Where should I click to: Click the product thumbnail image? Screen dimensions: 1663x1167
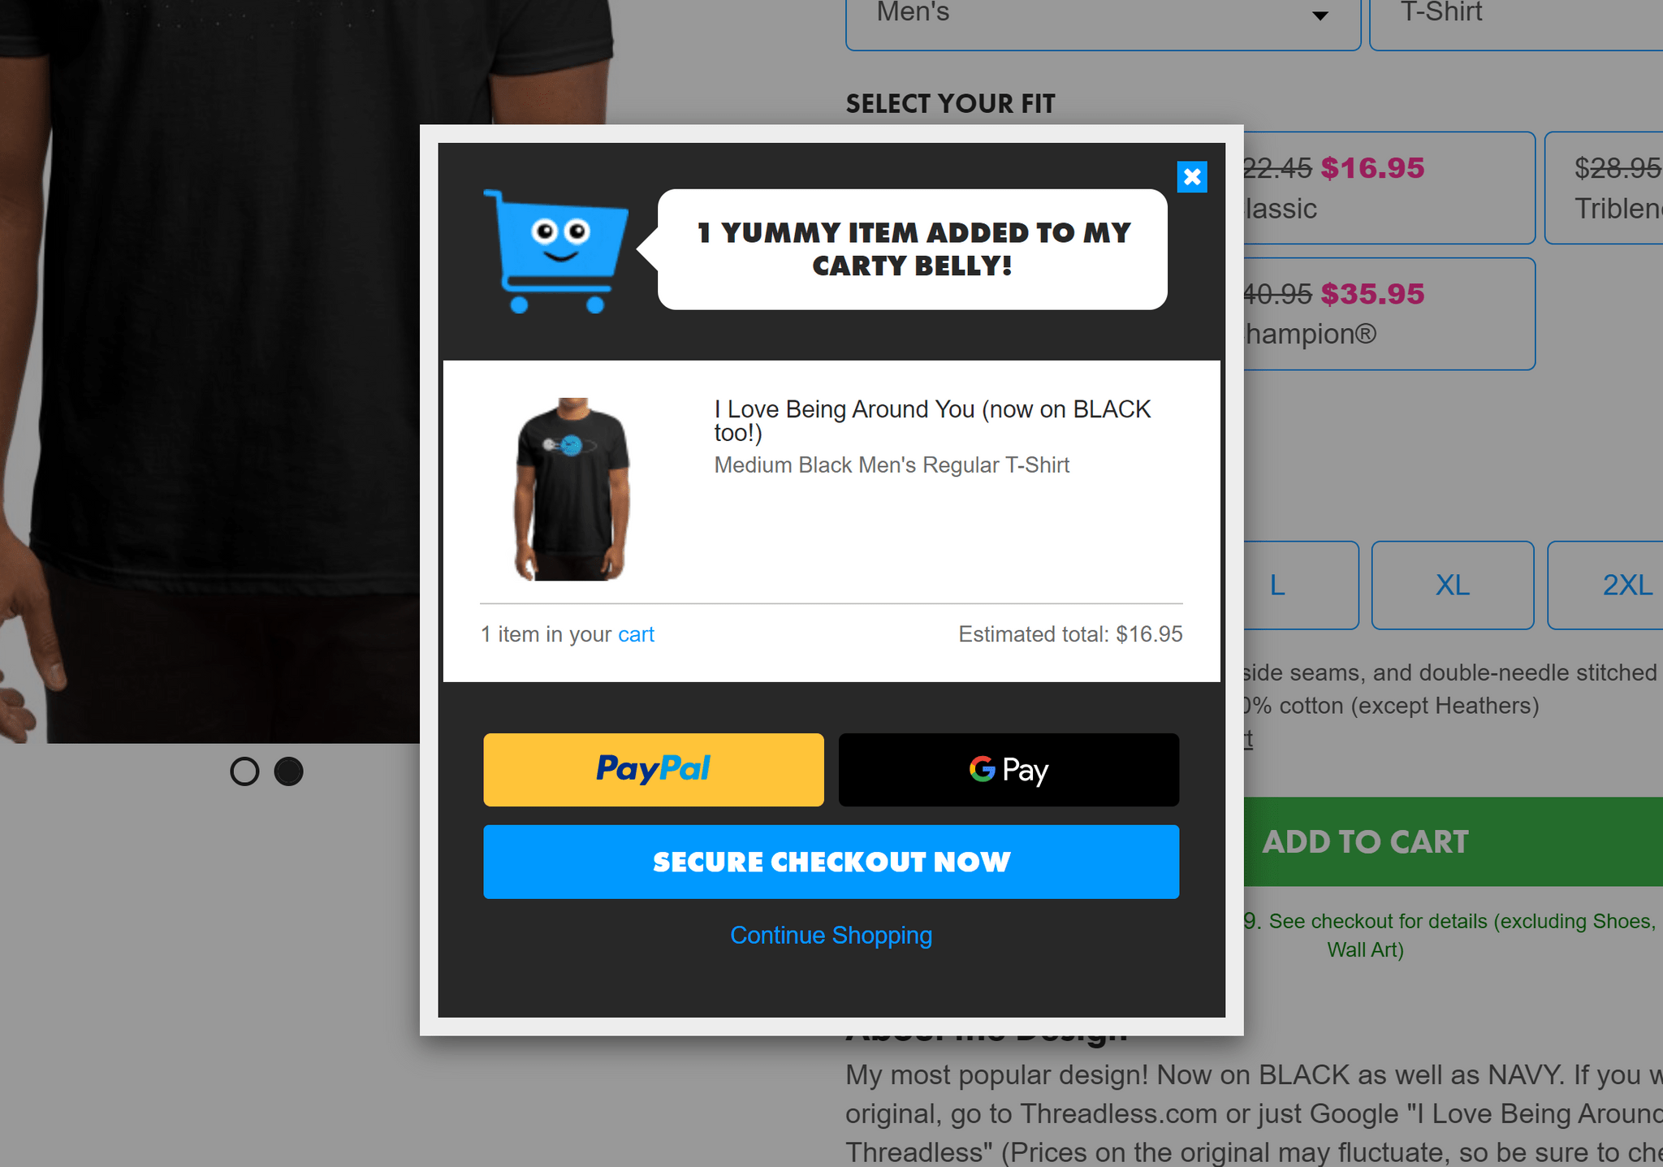(570, 488)
